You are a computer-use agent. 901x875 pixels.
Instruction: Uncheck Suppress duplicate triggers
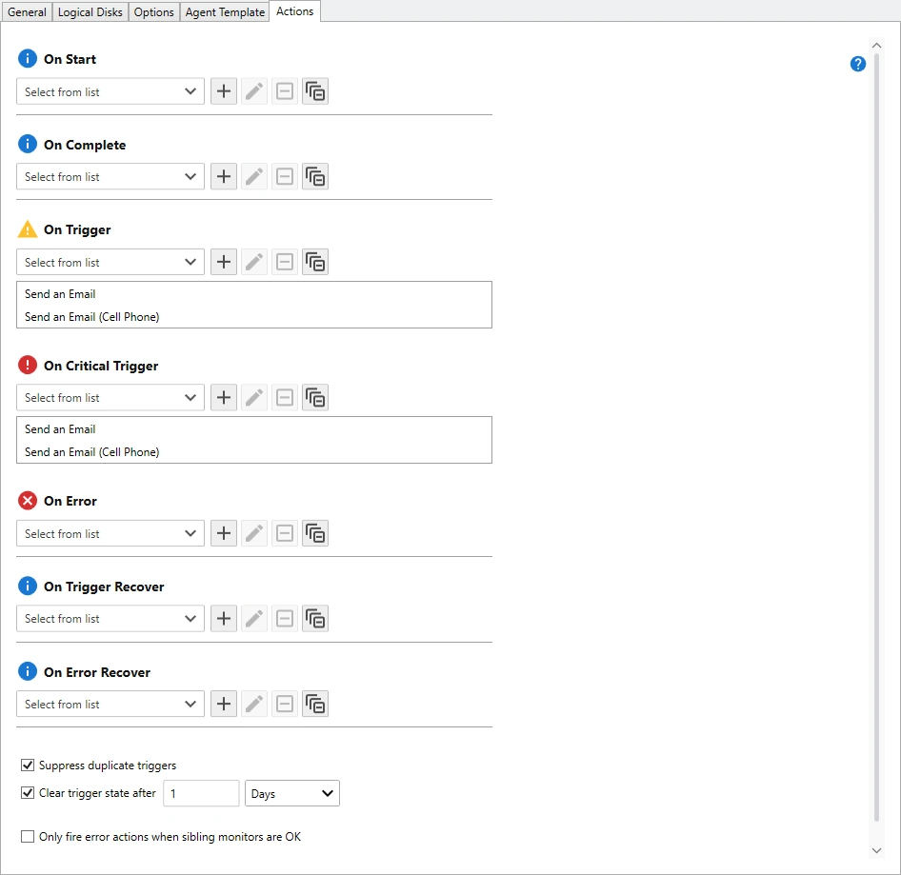click(x=28, y=765)
